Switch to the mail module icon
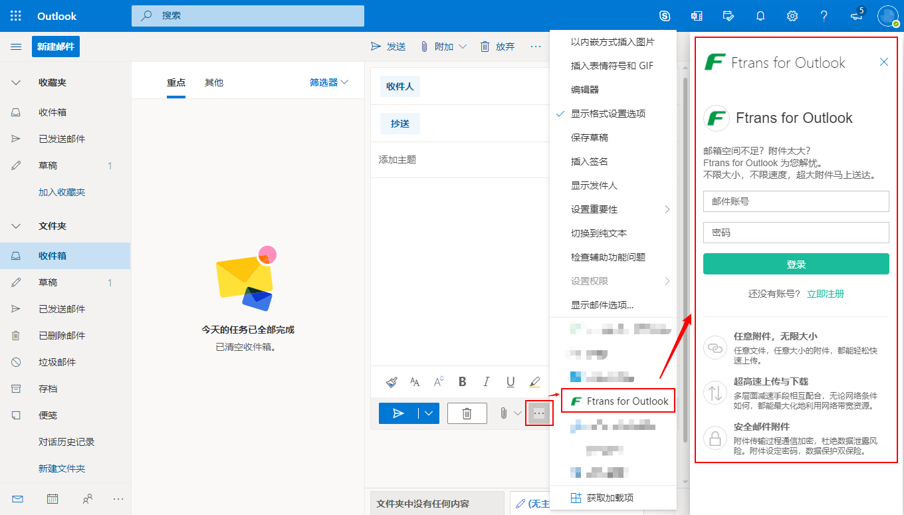Image resolution: width=904 pixels, height=515 pixels. tap(17, 498)
